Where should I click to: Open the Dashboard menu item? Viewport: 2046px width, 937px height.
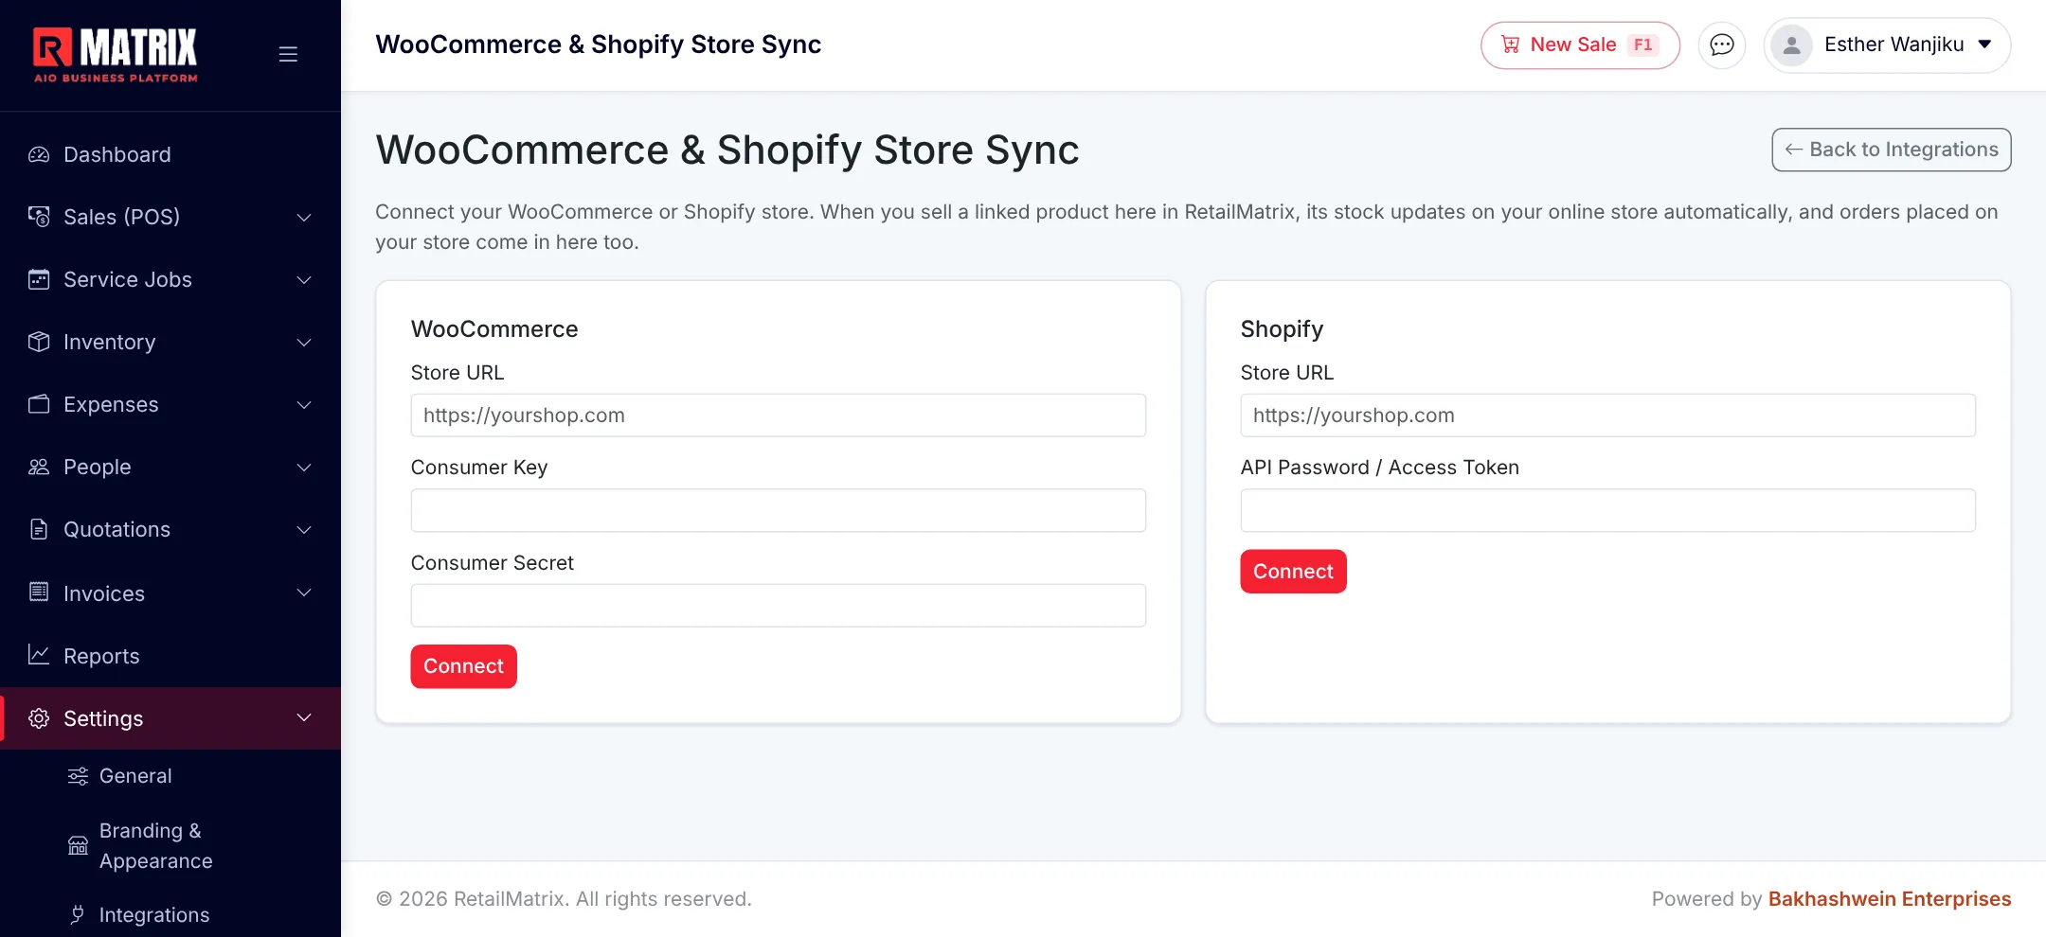[x=170, y=154]
